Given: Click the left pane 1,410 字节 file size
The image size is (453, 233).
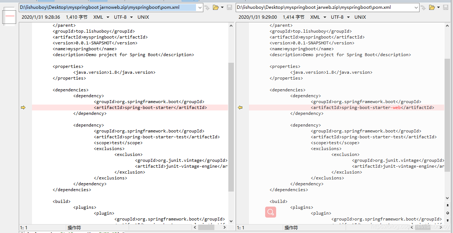Looking at the screenshot, I should pos(76,17).
